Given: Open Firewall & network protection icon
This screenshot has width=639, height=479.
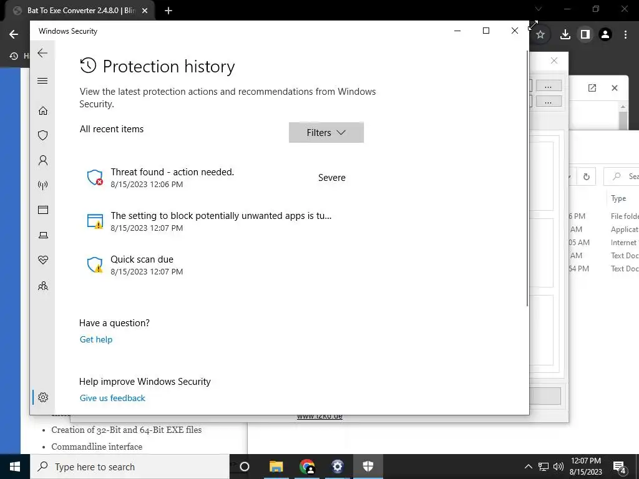Looking at the screenshot, I should 43,185.
